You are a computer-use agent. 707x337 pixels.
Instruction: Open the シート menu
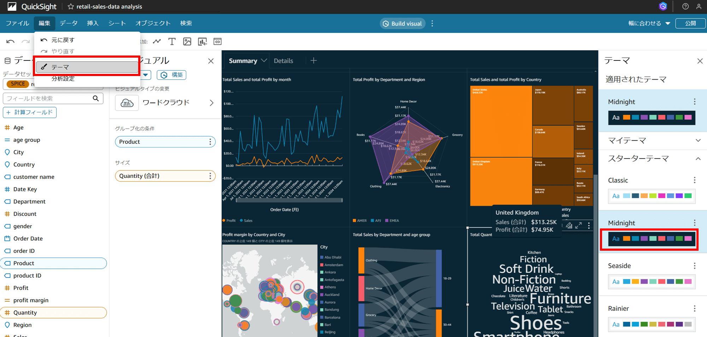click(x=117, y=23)
